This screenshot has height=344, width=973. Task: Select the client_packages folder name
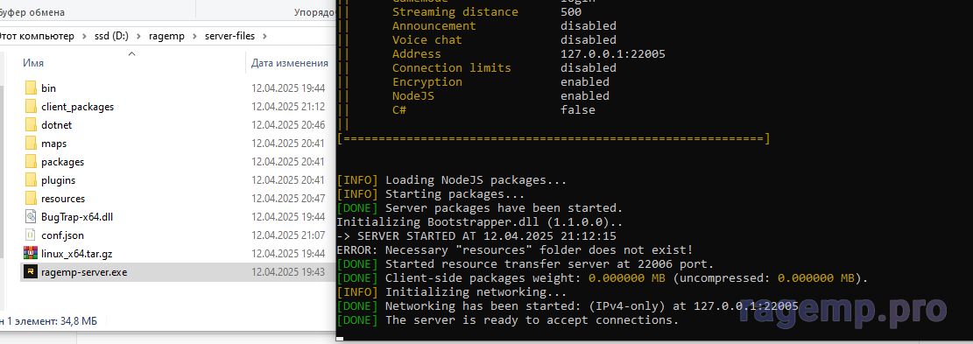pos(78,107)
